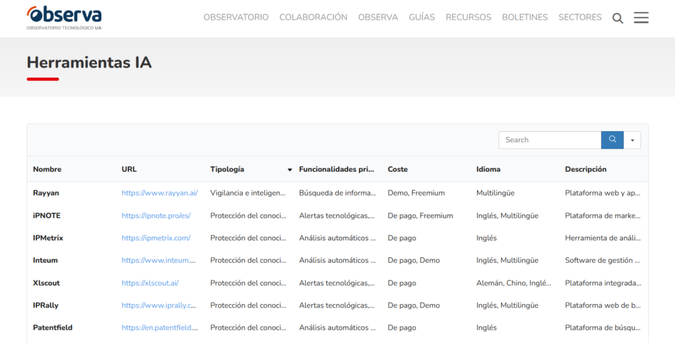Open the https://www.rayyan.ai/ link
Image resolution: width=675 pixels, height=343 pixels.
pos(160,193)
